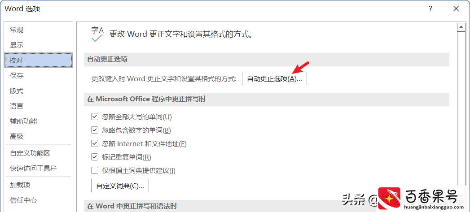470x212 pixels.
Task: Toggle 忽略包含数字的单词 checkbox
Action: (x=95, y=130)
